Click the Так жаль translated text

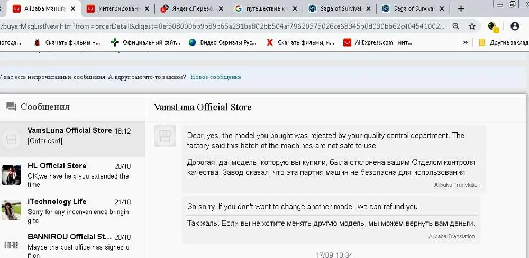click(331, 224)
